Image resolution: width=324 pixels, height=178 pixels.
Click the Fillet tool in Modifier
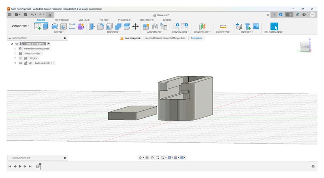100,26
